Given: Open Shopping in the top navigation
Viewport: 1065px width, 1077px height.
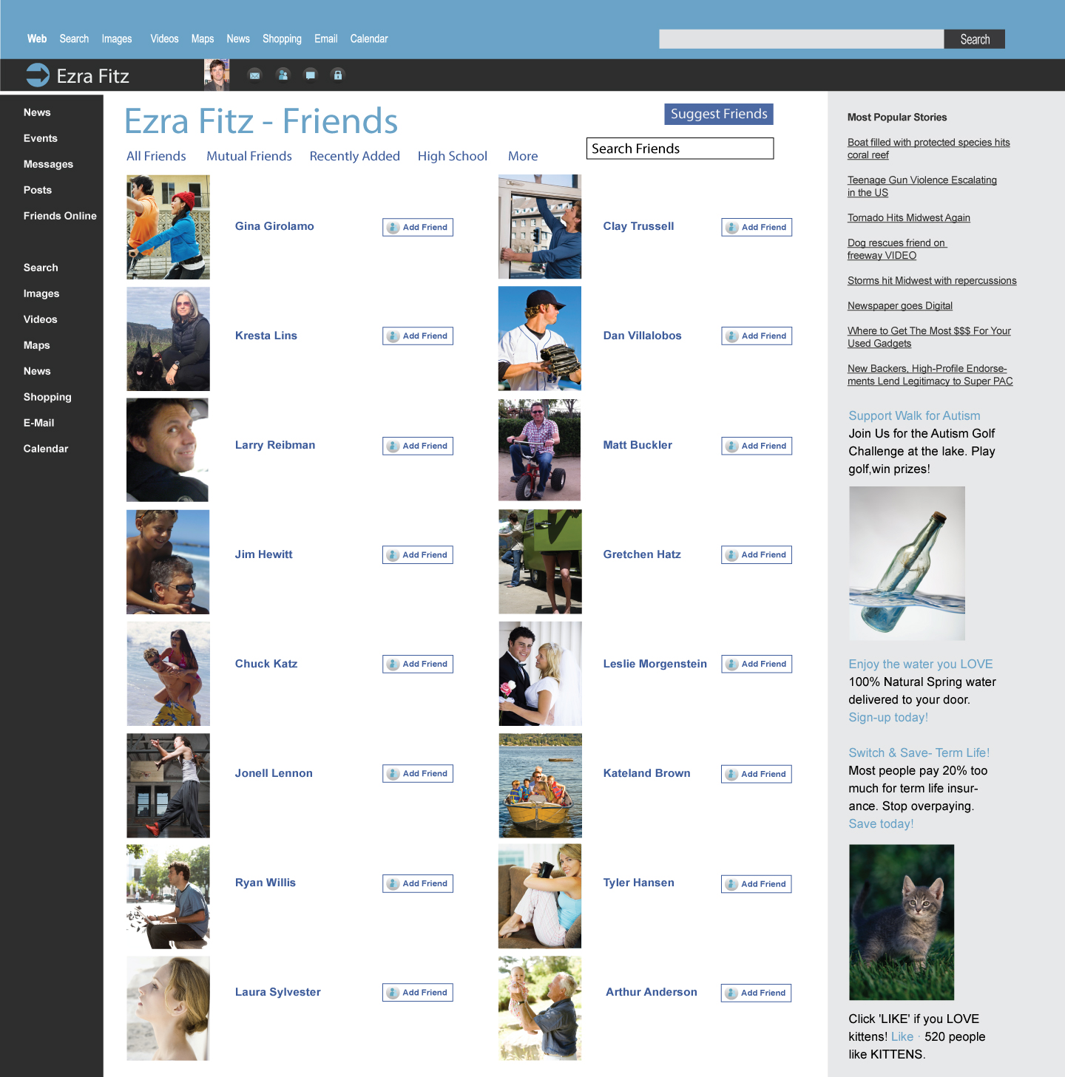Looking at the screenshot, I should tap(282, 38).
